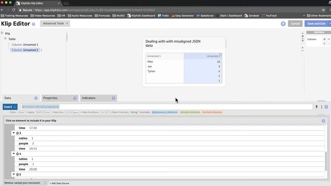Click time value 20:00

click(x=33, y=169)
